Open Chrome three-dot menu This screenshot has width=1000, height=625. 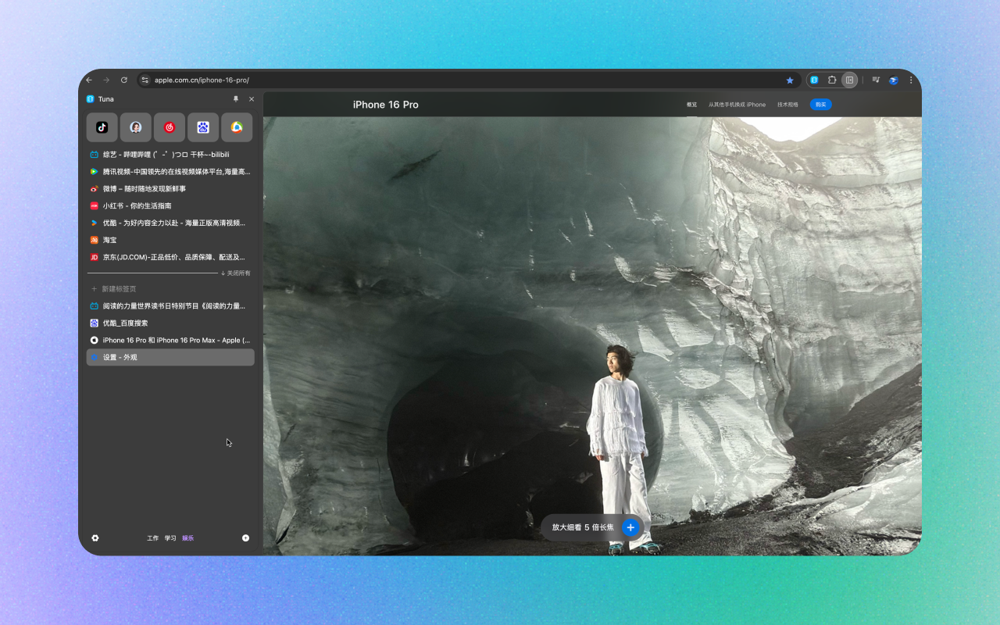coord(910,80)
